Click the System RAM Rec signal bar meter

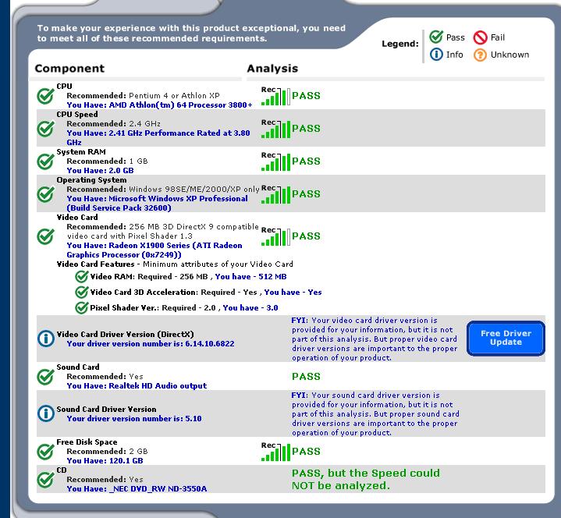click(275, 161)
